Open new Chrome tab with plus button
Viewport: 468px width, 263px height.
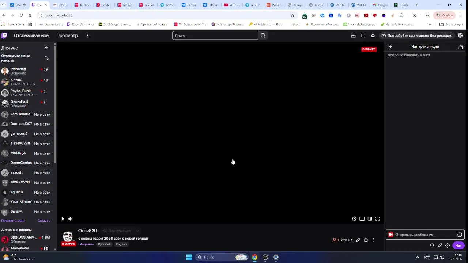click(416, 5)
